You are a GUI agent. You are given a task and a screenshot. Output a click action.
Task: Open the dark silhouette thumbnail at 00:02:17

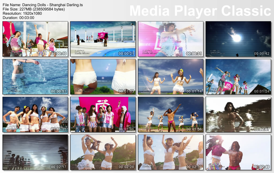point(35,152)
